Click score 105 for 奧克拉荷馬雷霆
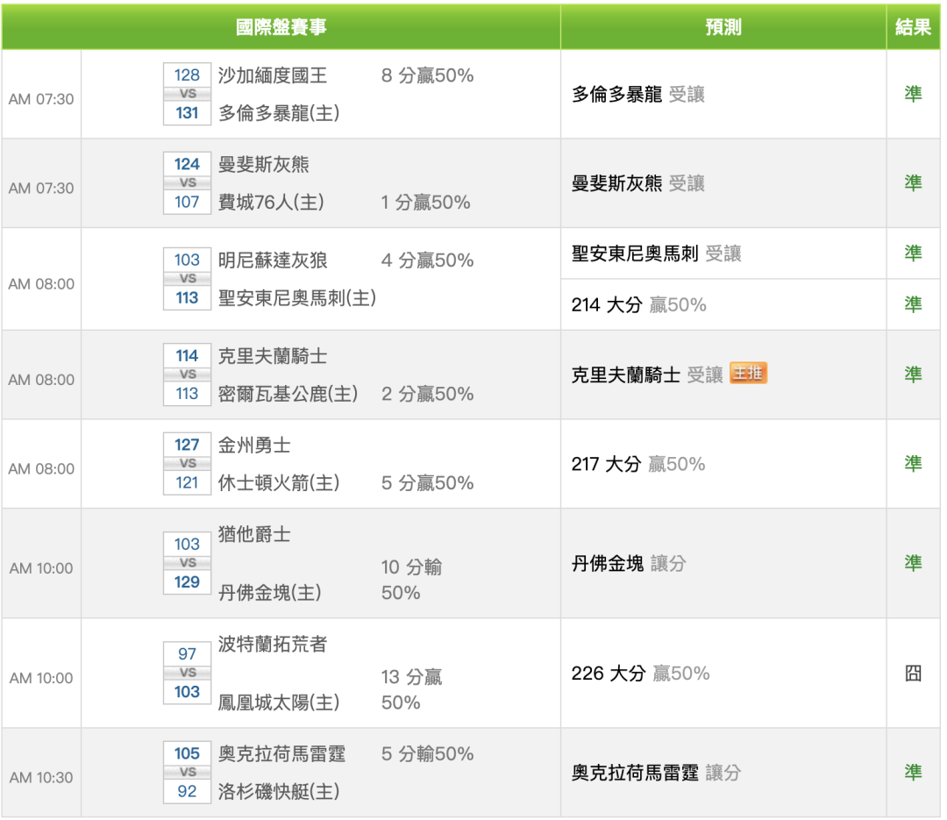Viewport: 947px width, 820px height. [x=188, y=753]
